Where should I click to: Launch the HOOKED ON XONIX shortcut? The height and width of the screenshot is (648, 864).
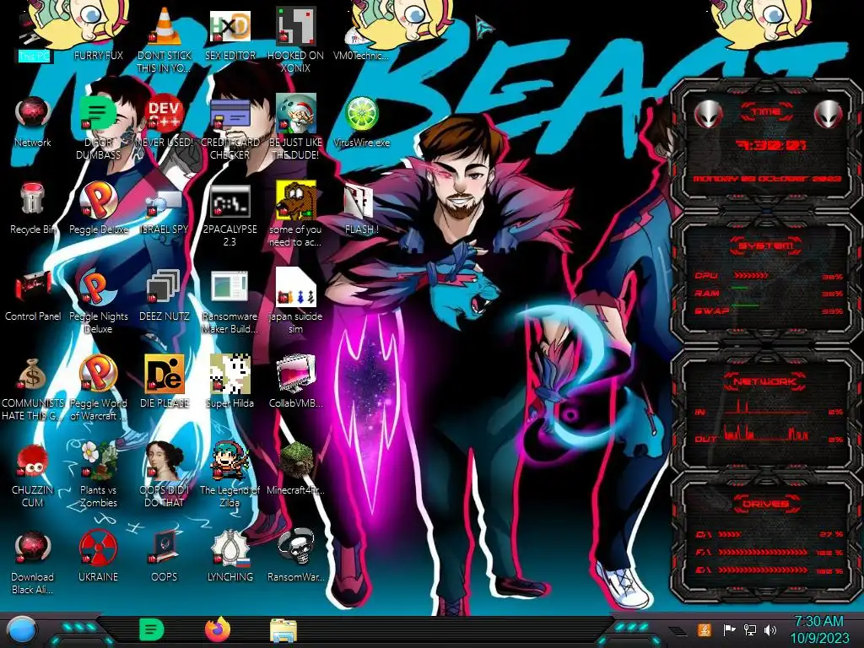[x=295, y=28]
